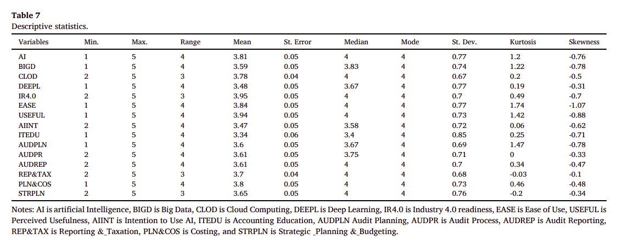Click the Range column header
The image size is (617, 245).
click(x=190, y=42)
